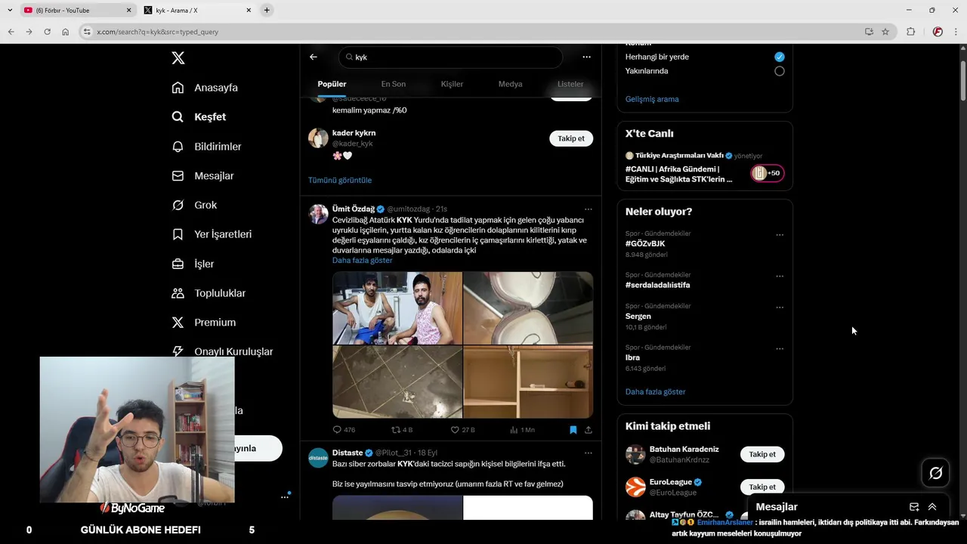967x544 pixels.
Task: Open more menu on Ümit Özdağ post
Action: 588,209
